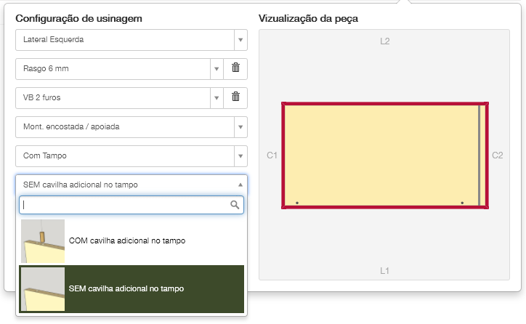
Task: Click the dropdown search input field
Action: [131, 205]
